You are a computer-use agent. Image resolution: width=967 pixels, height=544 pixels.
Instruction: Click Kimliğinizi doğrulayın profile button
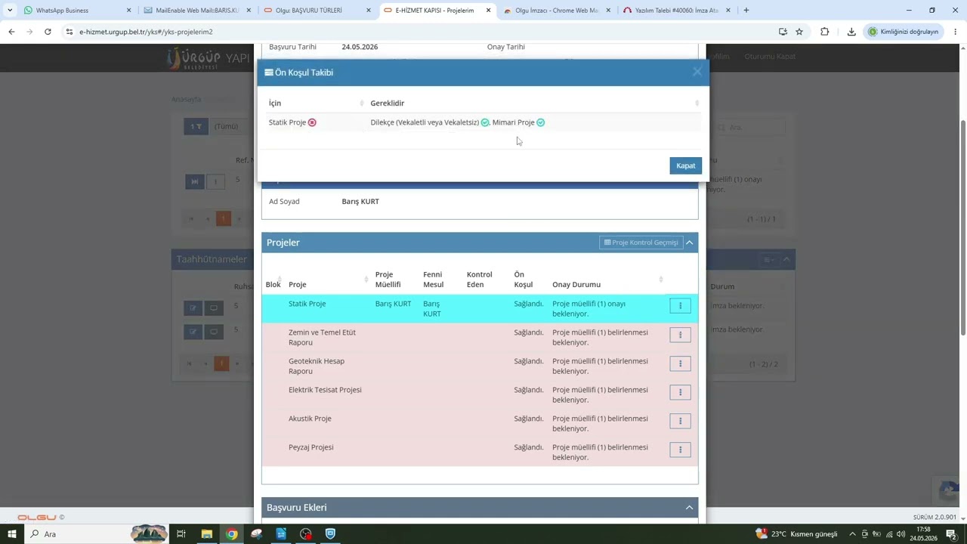(904, 32)
